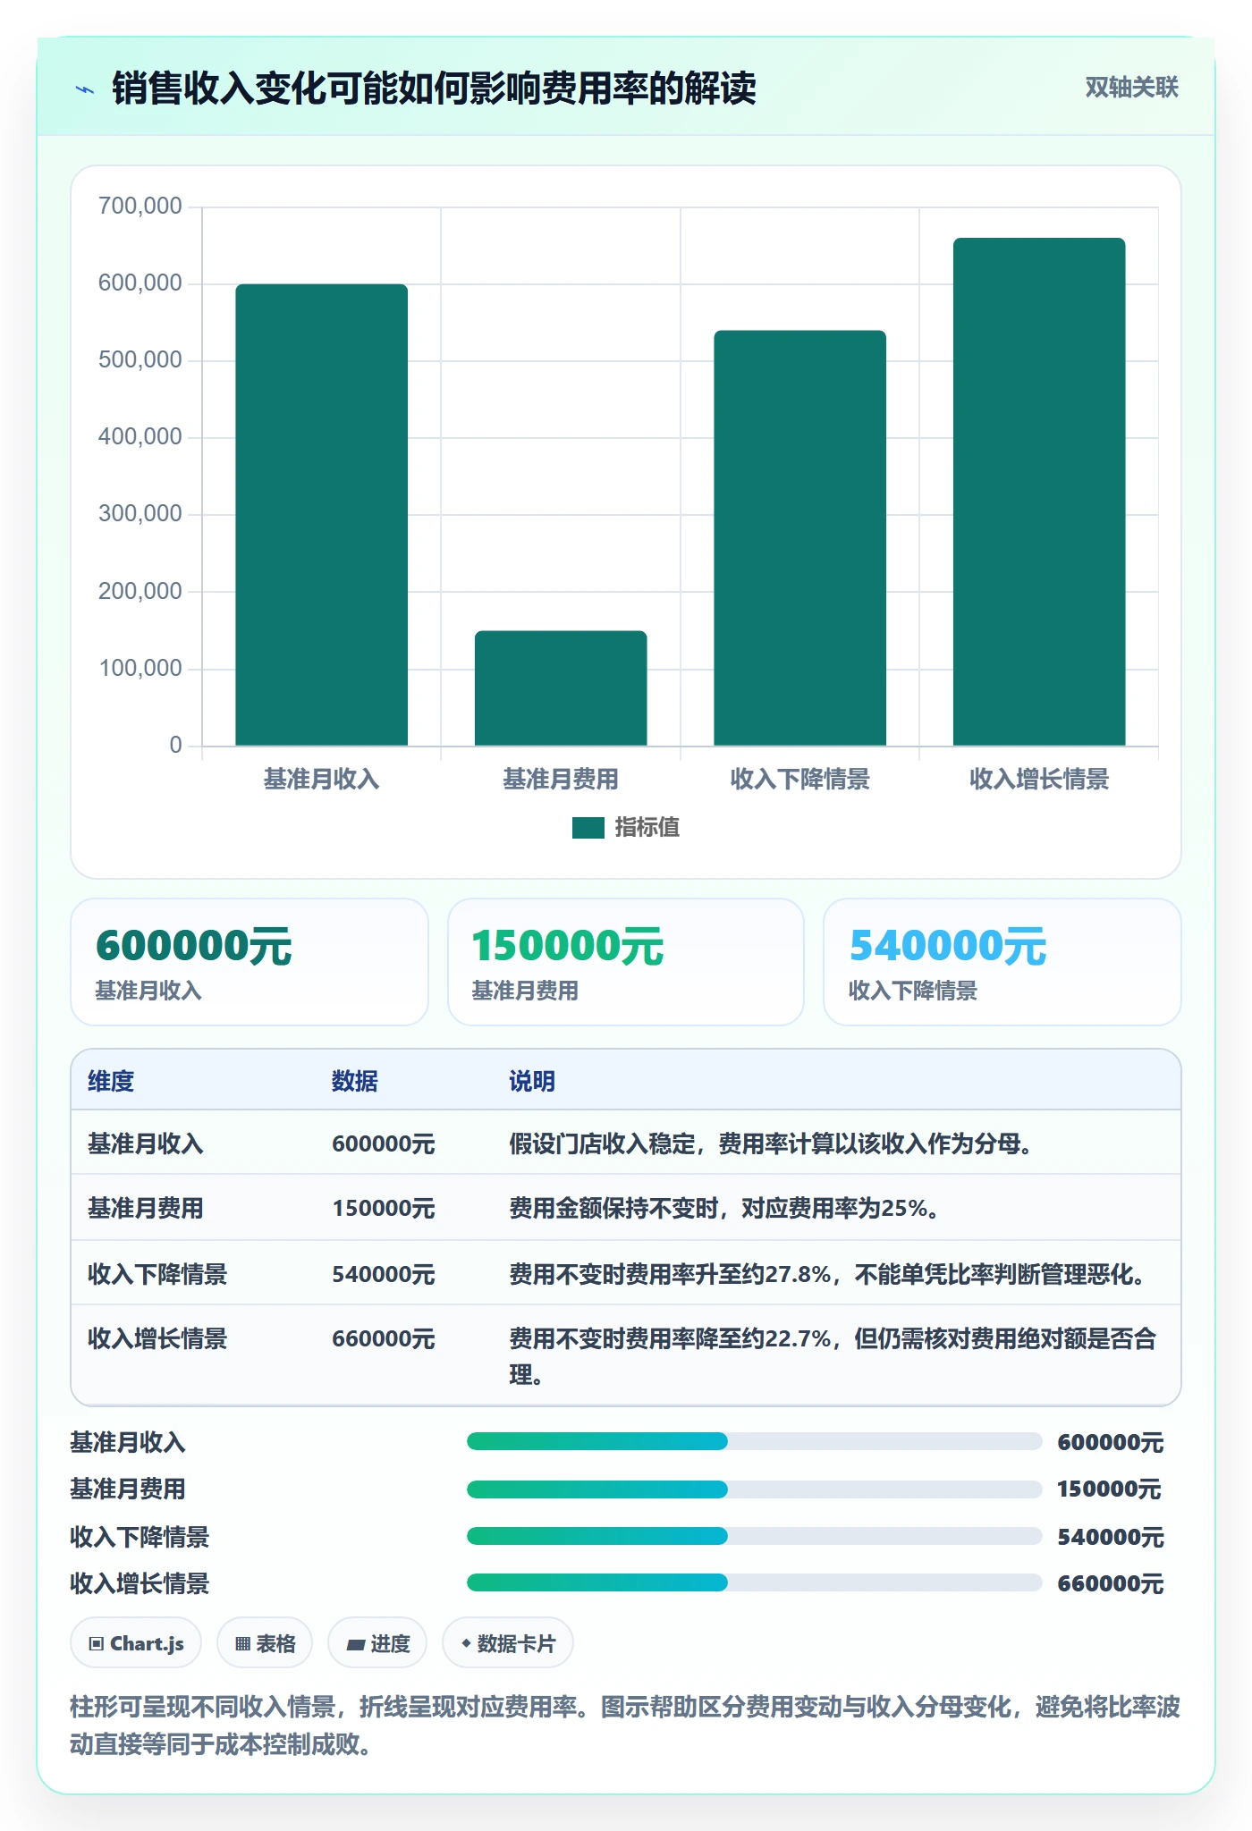Click the 540000元 value beside the progress bar
This screenshot has width=1252, height=1831.
coord(1111,1537)
